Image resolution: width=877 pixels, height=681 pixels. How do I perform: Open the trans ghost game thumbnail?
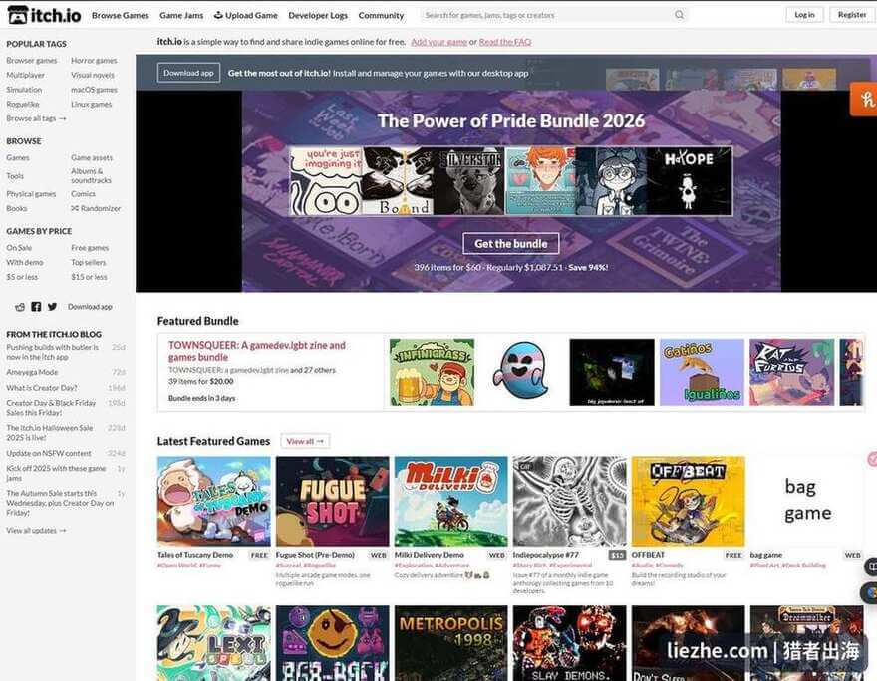522,372
